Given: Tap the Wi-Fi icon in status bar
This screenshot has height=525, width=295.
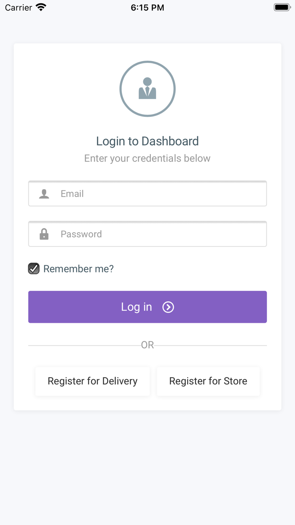Looking at the screenshot, I should point(41,7).
